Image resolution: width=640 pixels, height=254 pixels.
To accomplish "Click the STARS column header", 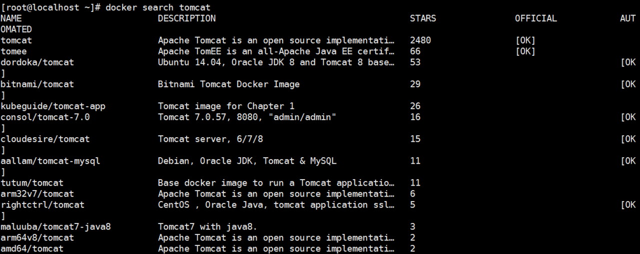I will tap(423, 18).
